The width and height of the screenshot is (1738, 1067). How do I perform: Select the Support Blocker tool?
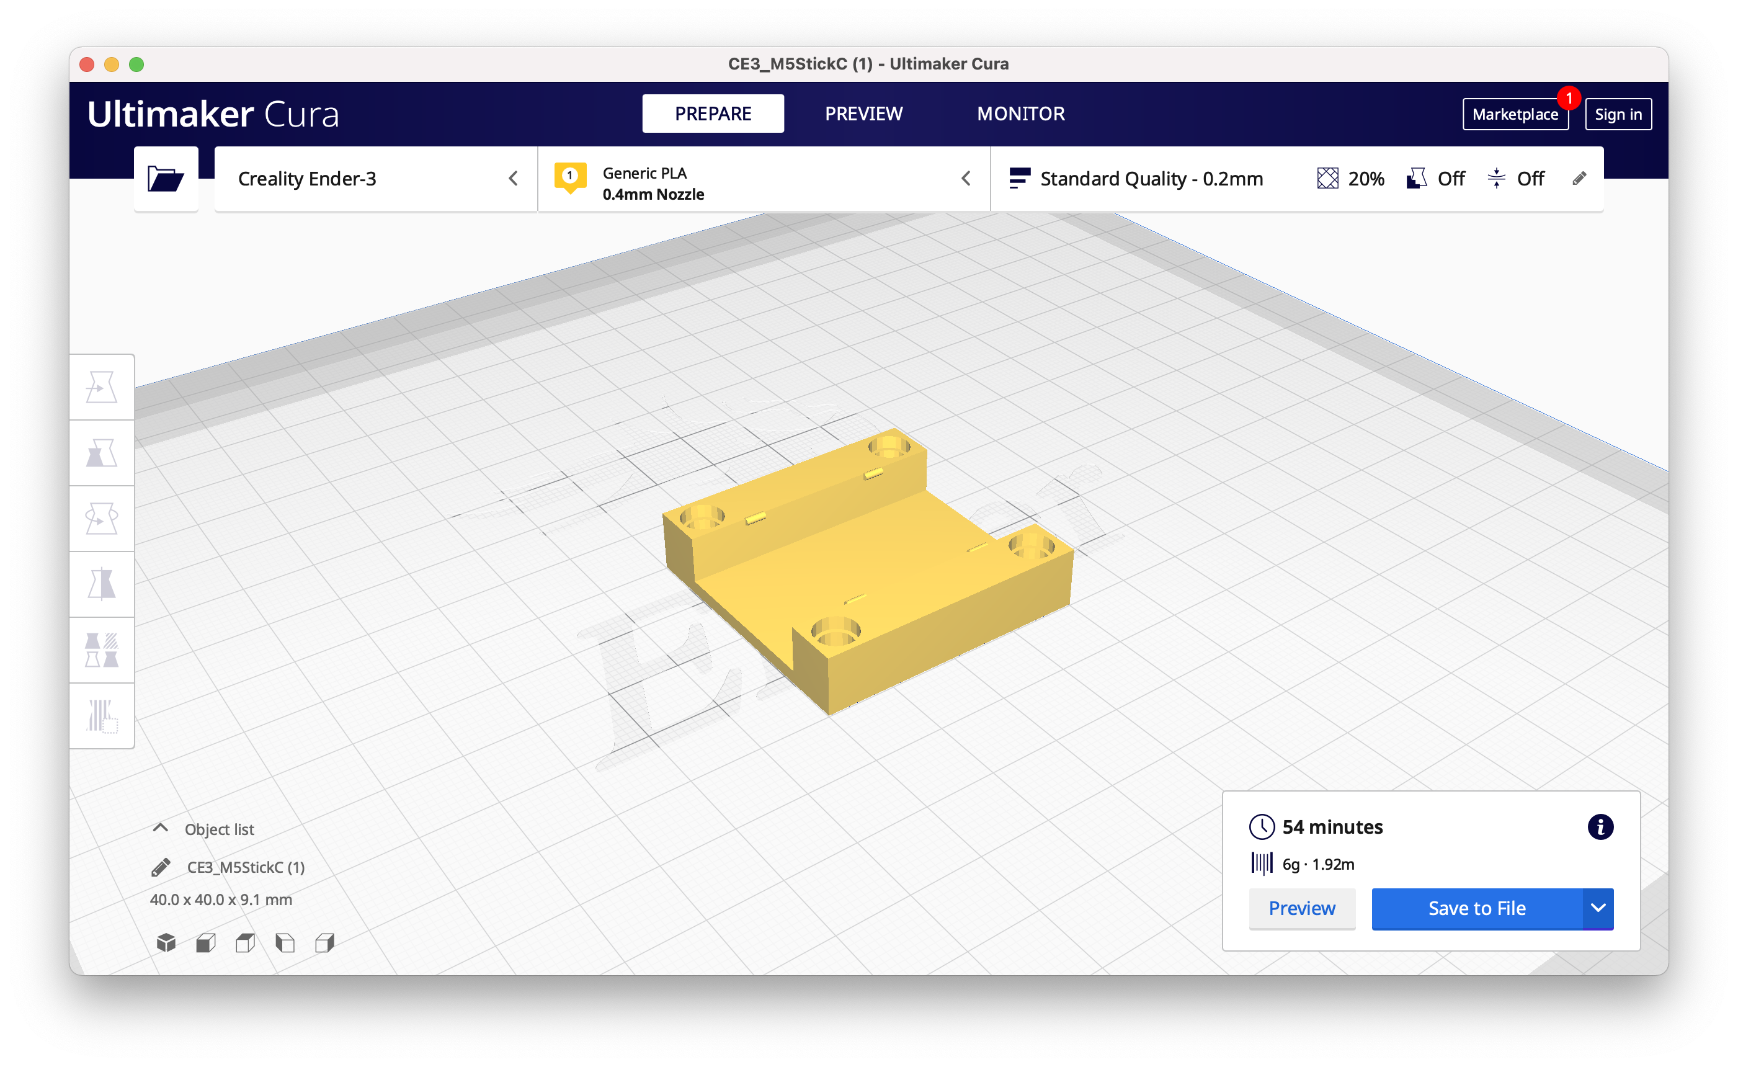click(x=102, y=715)
